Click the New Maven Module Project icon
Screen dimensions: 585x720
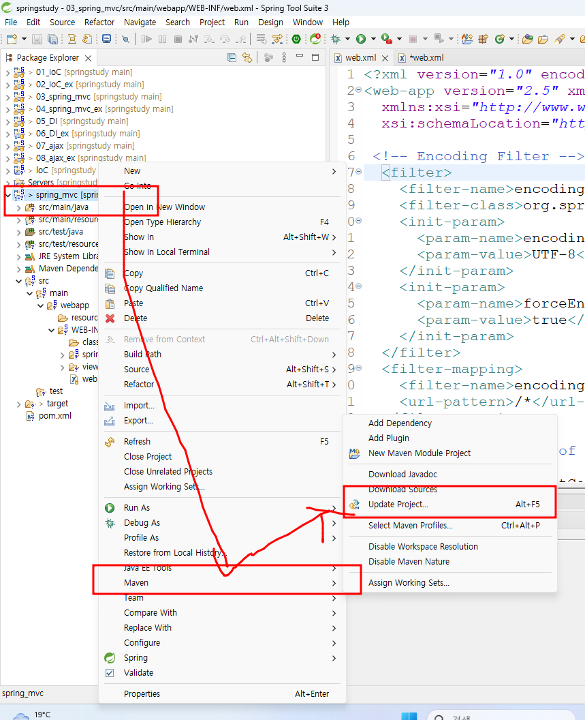pyautogui.click(x=354, y=453)
